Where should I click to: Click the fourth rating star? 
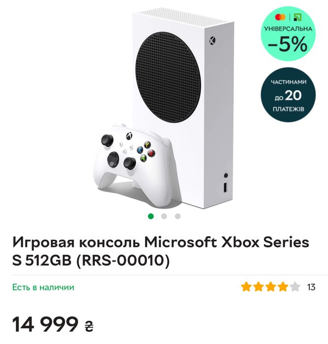[283, 287]
